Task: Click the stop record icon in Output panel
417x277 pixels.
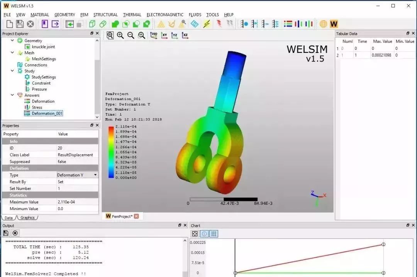Action: click(x=15, y=233)
